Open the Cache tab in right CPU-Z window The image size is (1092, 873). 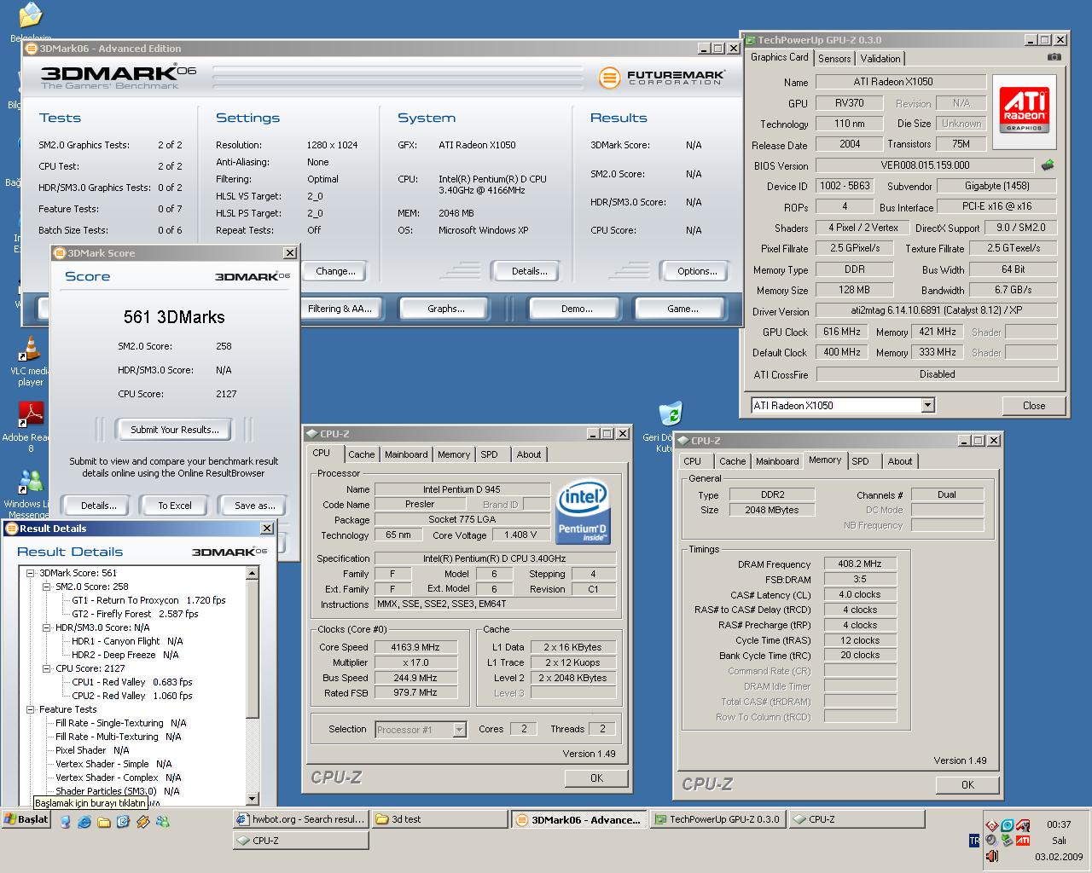coord(732,461)
